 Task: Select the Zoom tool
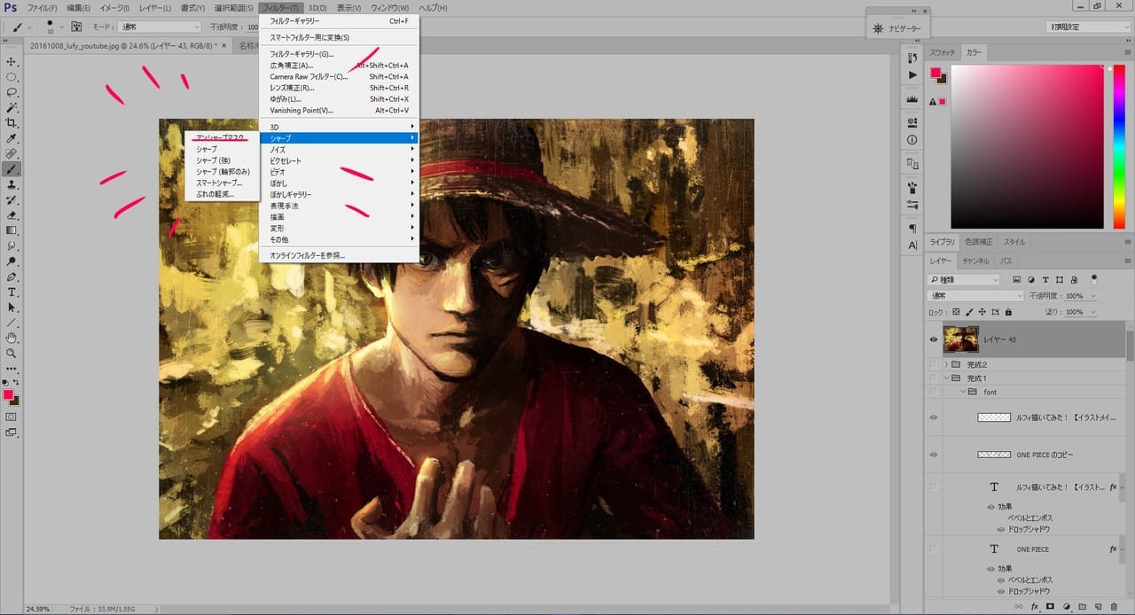(12, 353)
